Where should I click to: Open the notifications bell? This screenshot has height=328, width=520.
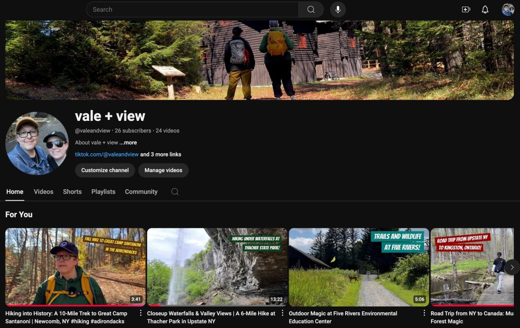point(485,10)
